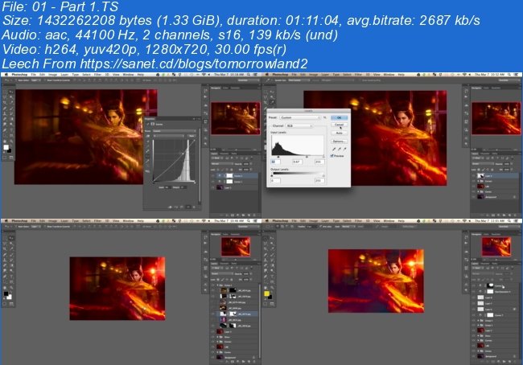The image size is (523, 365).
Task: Click the new group folder icon in the 10:32 AM Layers panel
Action: [504, 215]
